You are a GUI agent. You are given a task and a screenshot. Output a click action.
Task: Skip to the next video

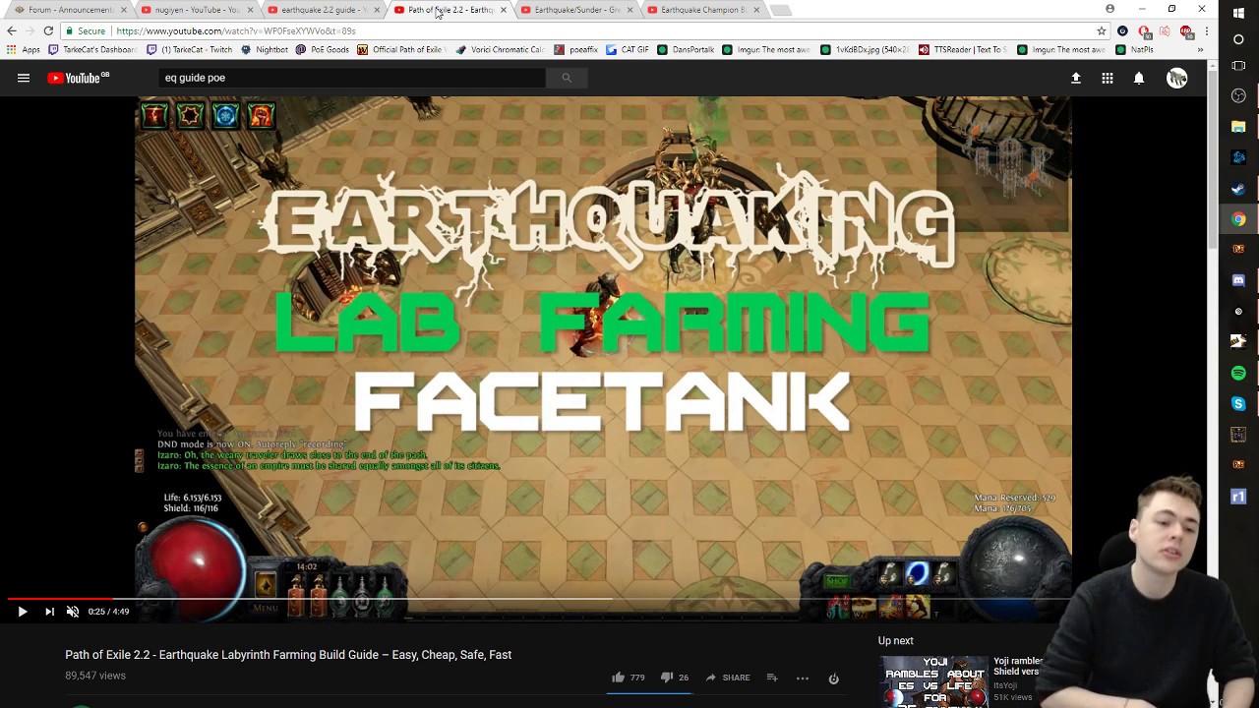coord(49,612)
